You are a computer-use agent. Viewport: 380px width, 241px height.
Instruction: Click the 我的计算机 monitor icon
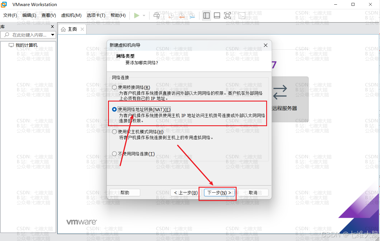(x=11, y=45)
